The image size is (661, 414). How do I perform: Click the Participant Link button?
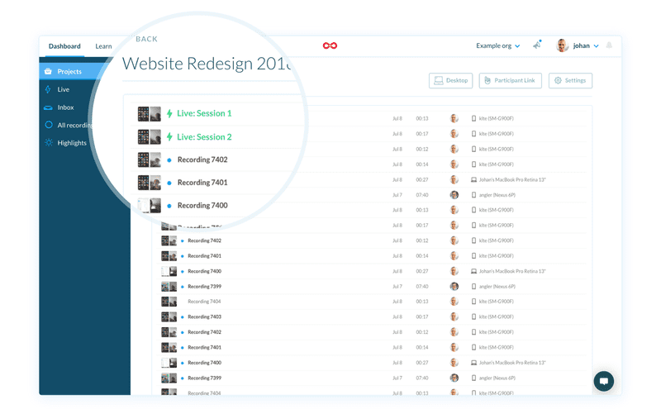(x=510, y=80)
